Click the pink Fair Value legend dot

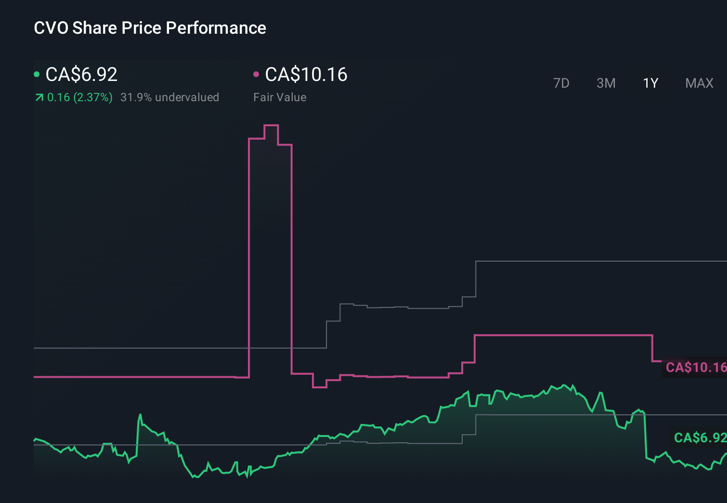point(257,74)
